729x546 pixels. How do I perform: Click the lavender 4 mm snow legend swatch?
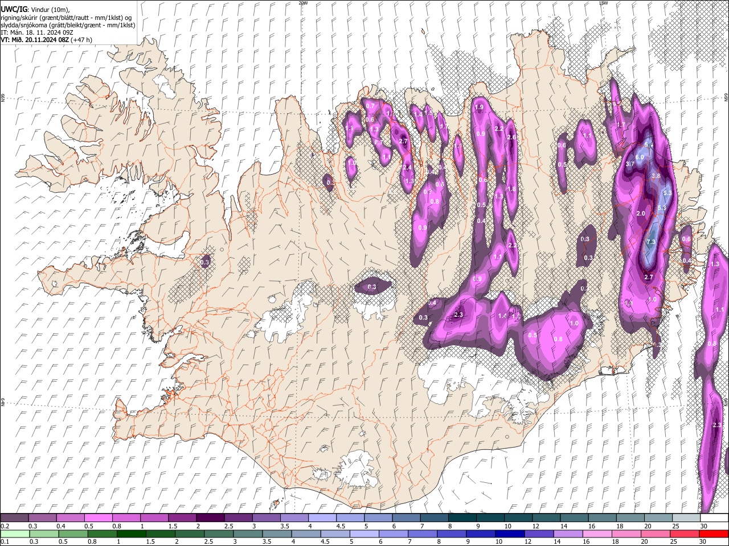pyautogui.click(x=322, y=518)
